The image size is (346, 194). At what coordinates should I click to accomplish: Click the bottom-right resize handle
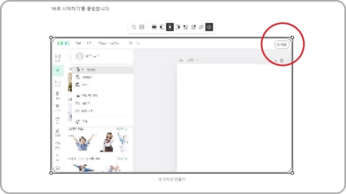tap(292, 173)
